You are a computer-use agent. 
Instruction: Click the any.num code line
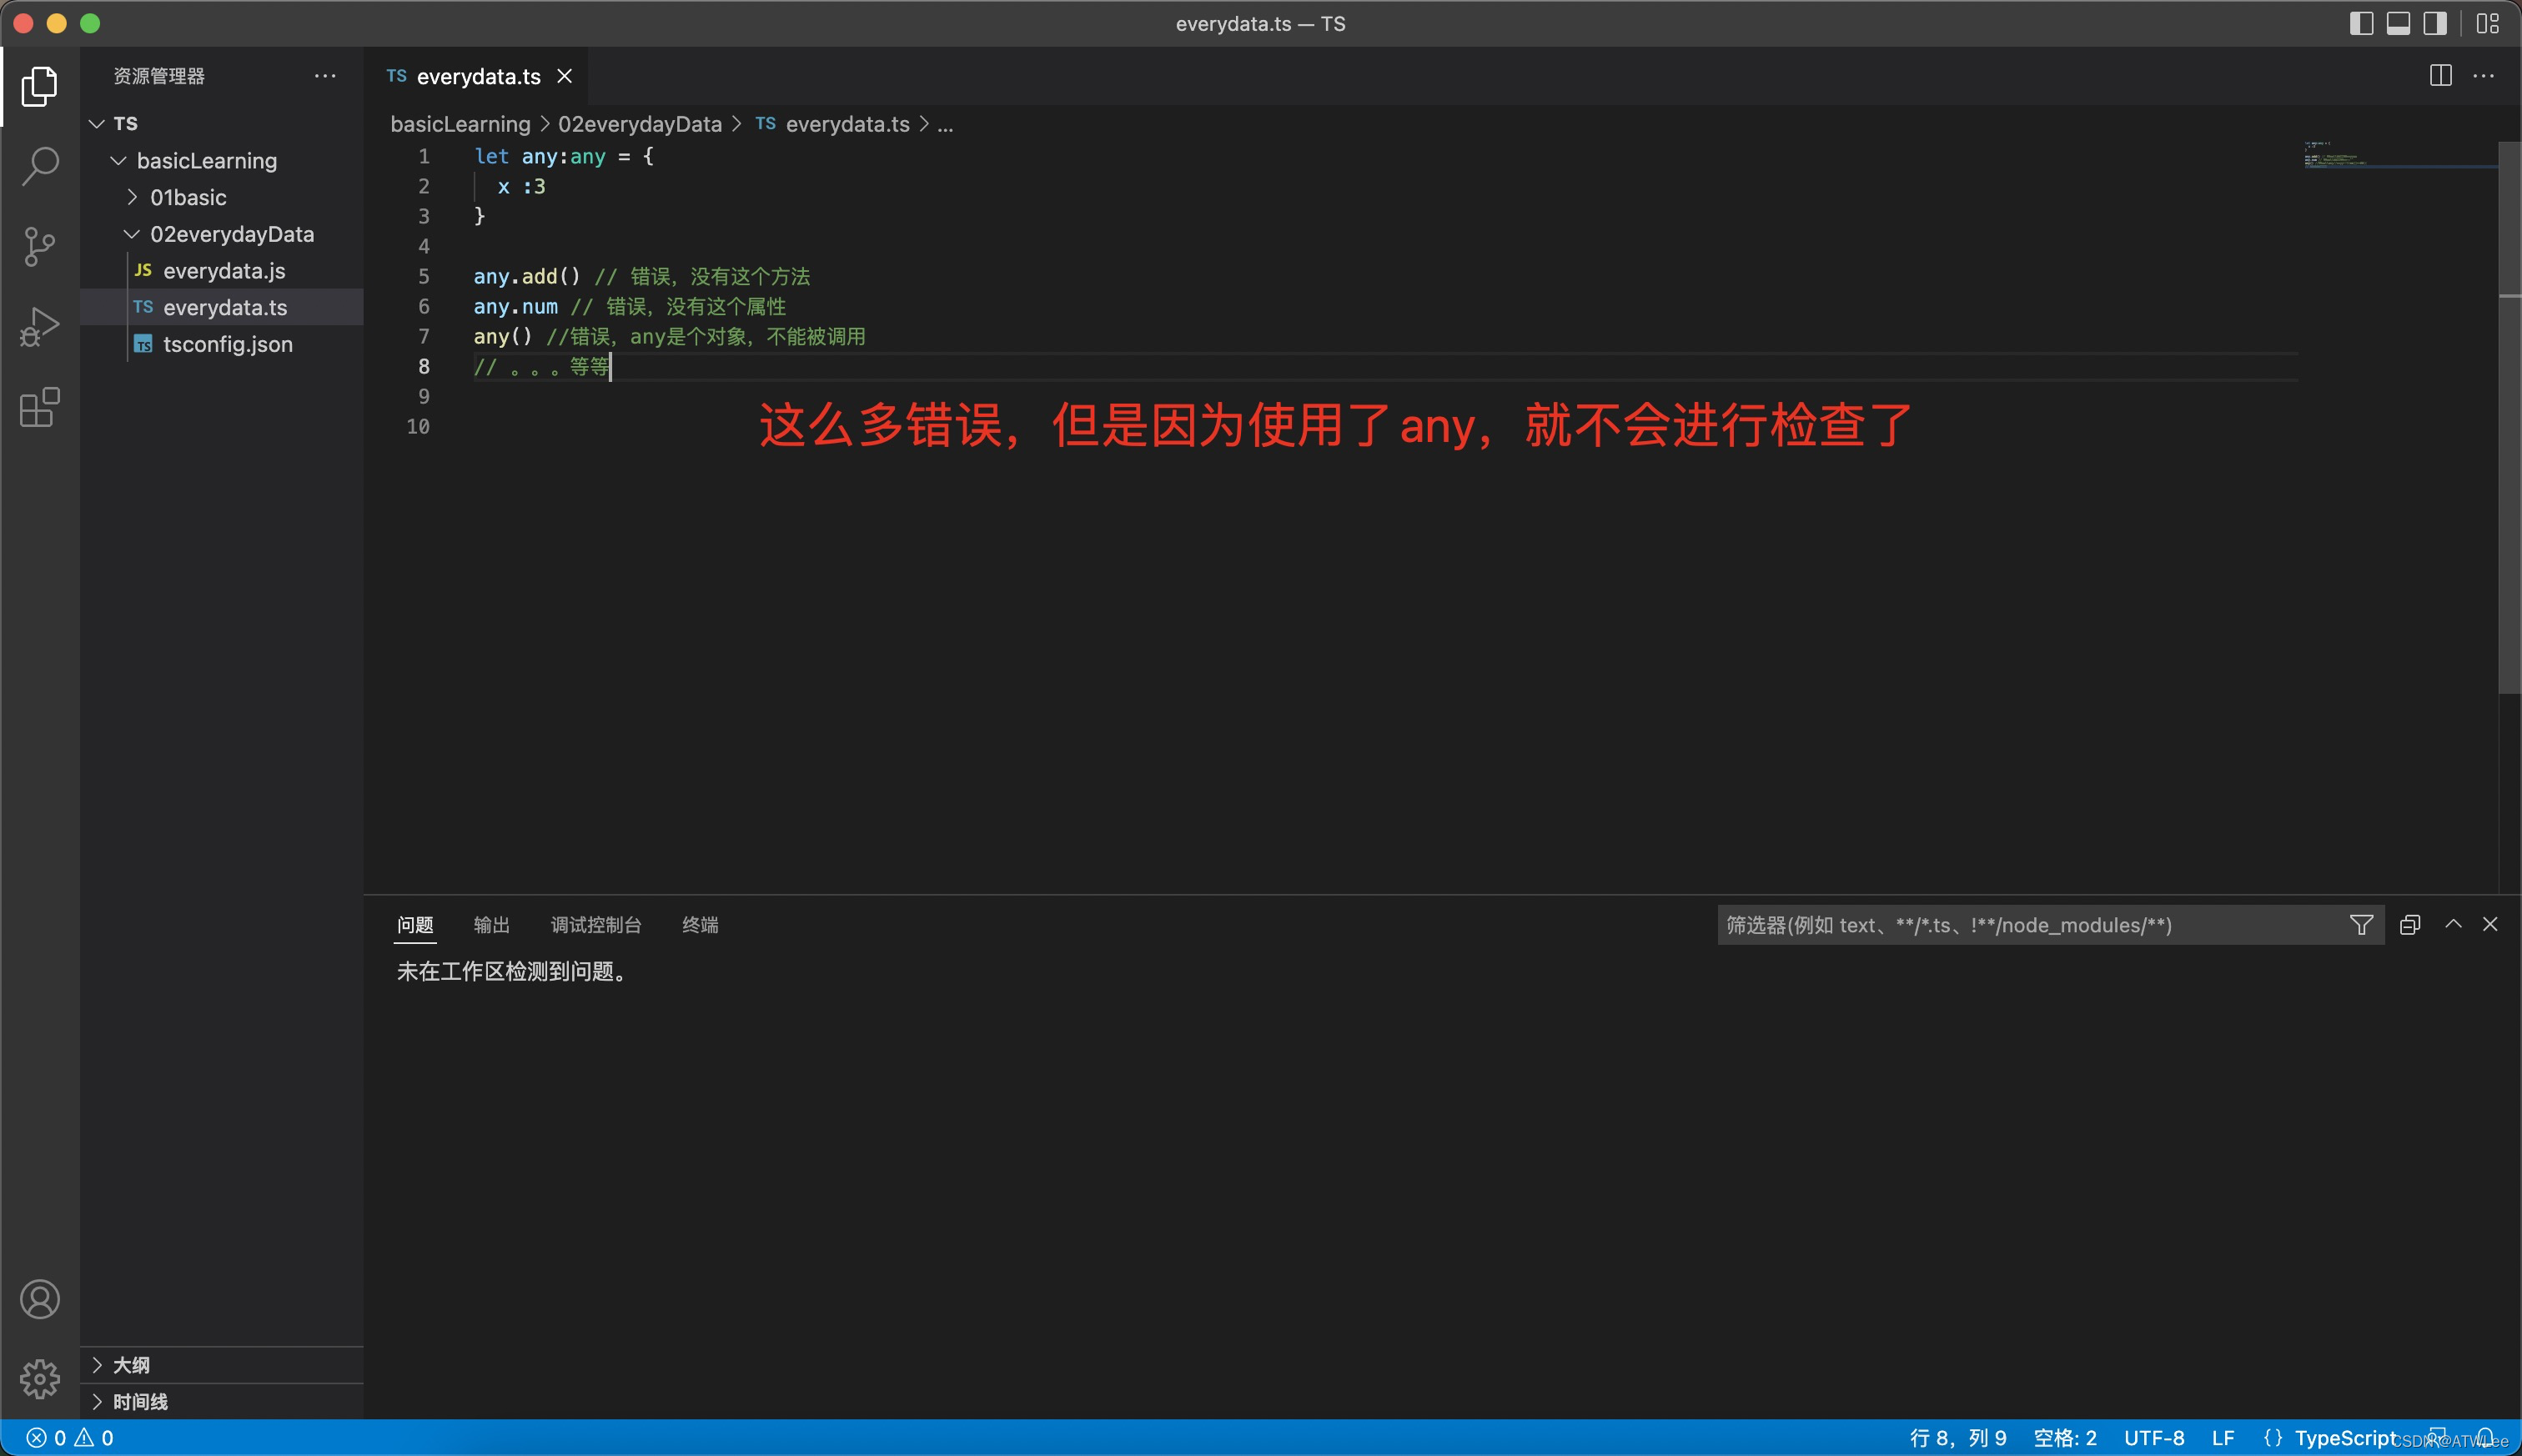[x=630, y=306]
